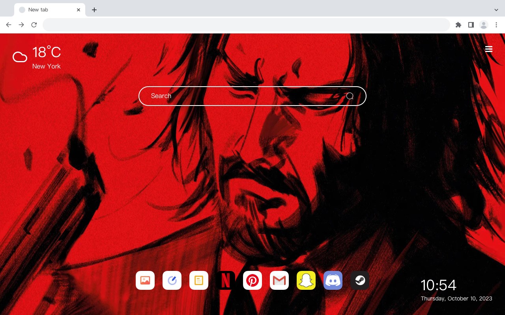Toggle the browser side panel
Screen dimensions: 505x315
click(x=471, y=25)
